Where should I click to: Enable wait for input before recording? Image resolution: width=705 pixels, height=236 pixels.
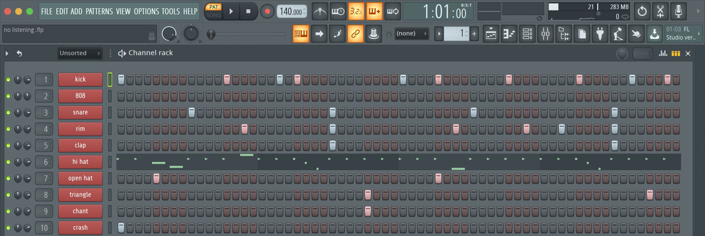click(x=338, y=11)
